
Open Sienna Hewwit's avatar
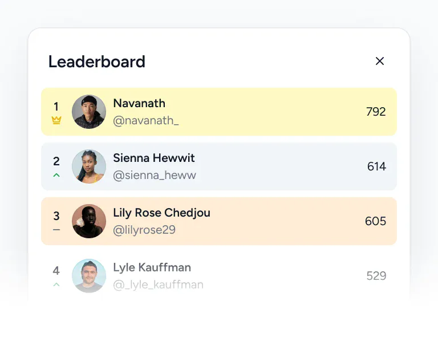click(x=89, y=166)
